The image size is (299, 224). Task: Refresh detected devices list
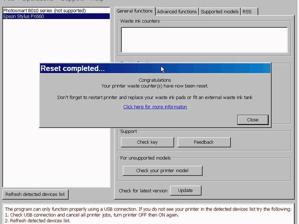pyautogui.click(x=35, y=194)
